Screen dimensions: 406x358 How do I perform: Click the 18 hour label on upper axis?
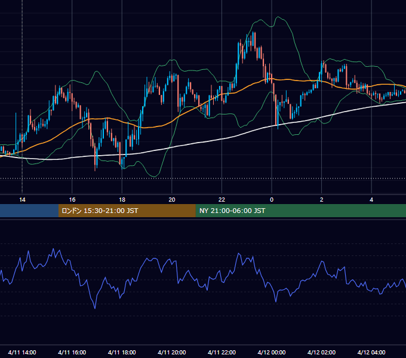point(122,200)
